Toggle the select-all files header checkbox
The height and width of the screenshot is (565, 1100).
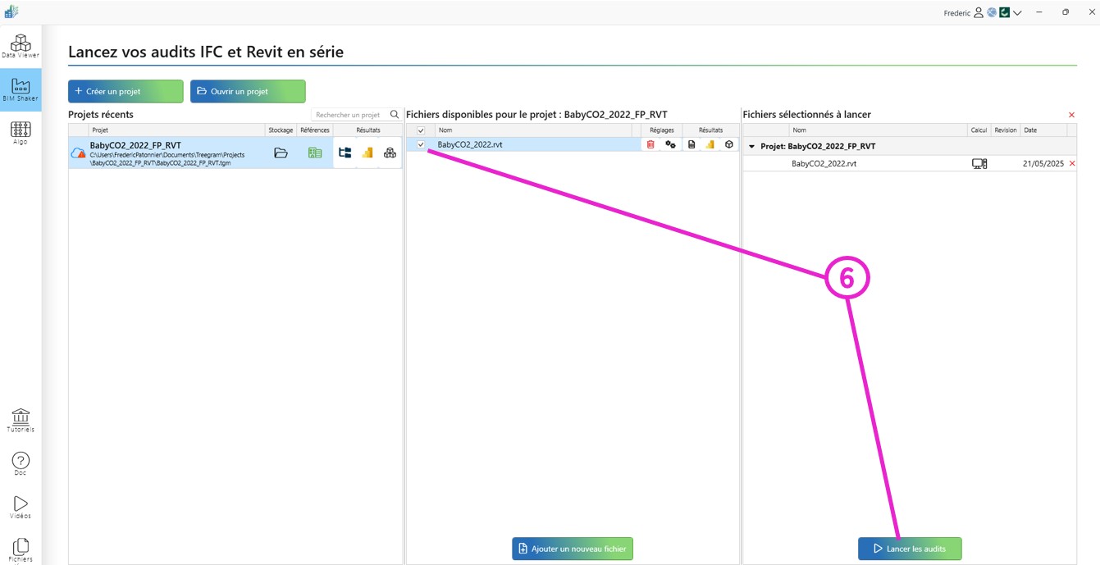pyautogui.click(x=422, y=130)
